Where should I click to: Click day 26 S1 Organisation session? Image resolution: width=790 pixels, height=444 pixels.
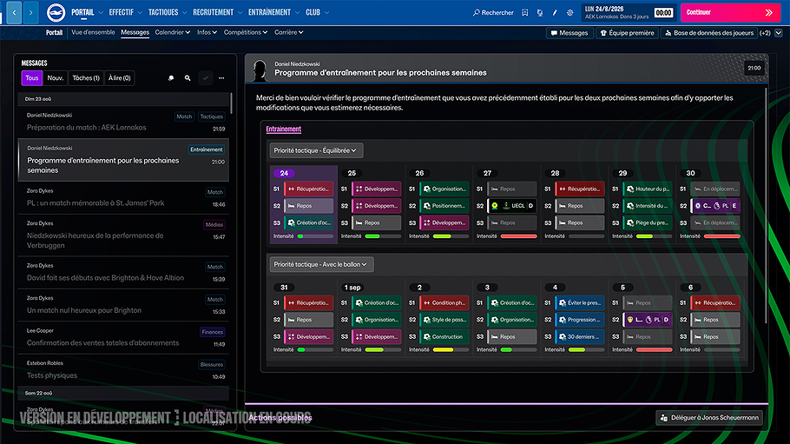(444, 189)
